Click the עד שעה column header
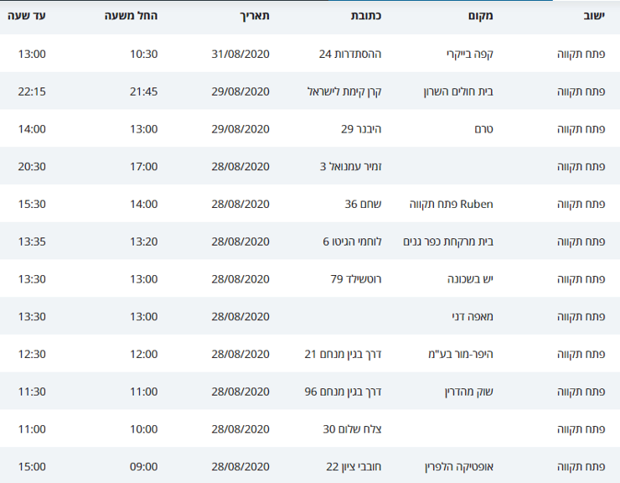620x483 pixels. click(x=27, y=16)
